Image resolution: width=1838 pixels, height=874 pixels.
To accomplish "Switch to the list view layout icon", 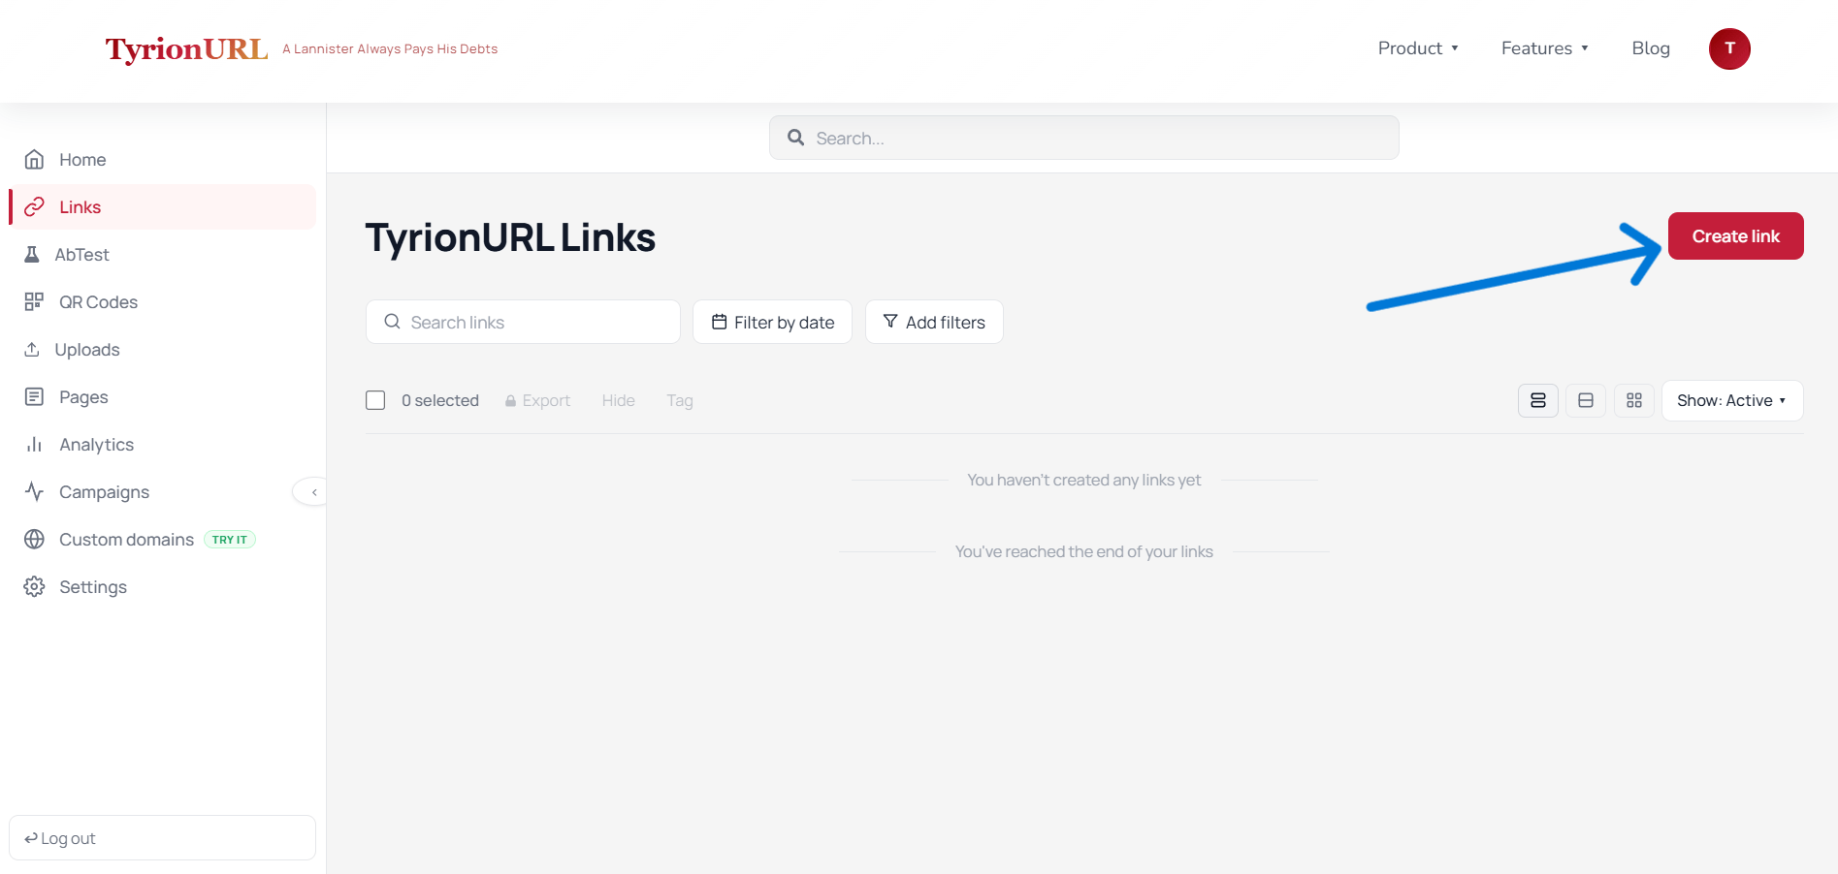I will click(x=1538, y=400).
